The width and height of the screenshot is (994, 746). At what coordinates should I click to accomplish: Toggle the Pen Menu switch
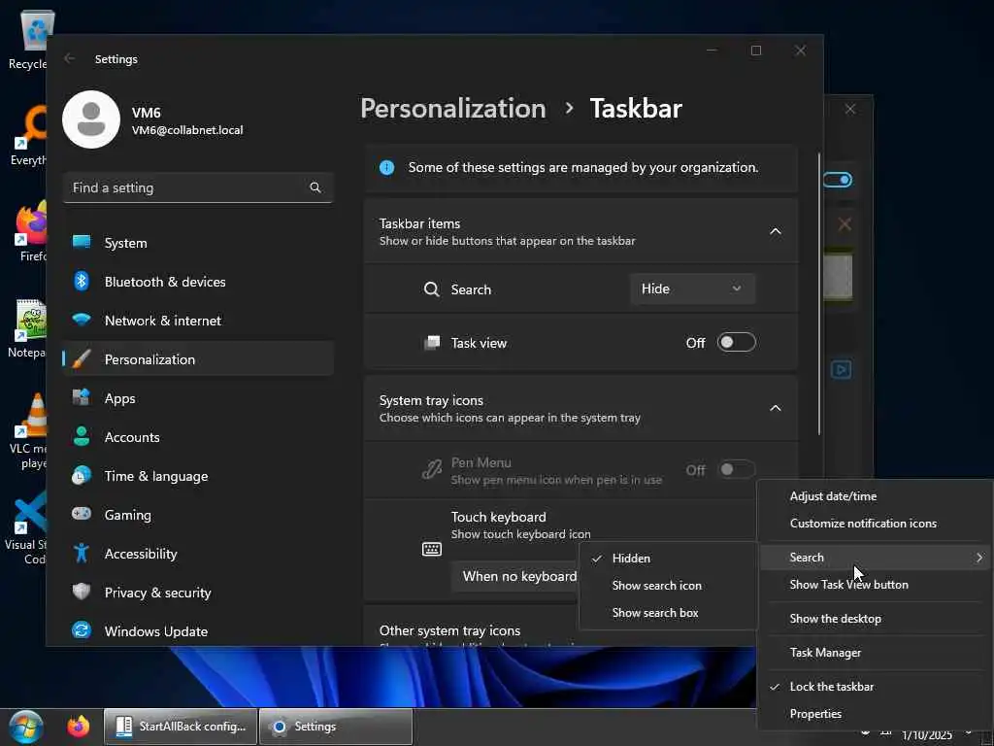click(x=736, y=469)
